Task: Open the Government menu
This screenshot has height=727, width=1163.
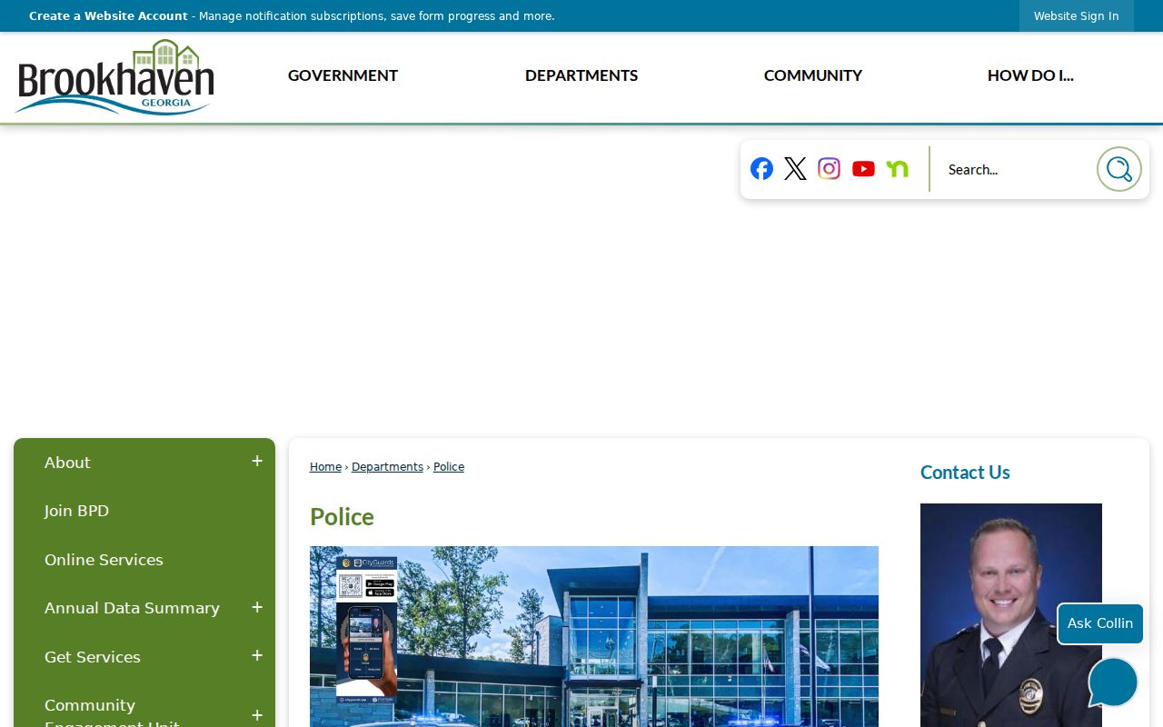Action: (343, 75)
